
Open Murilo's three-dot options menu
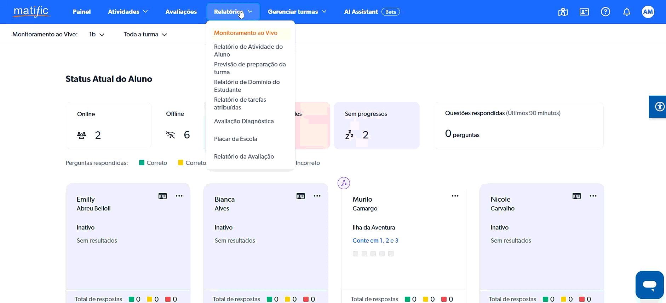(x=455, y=196)
